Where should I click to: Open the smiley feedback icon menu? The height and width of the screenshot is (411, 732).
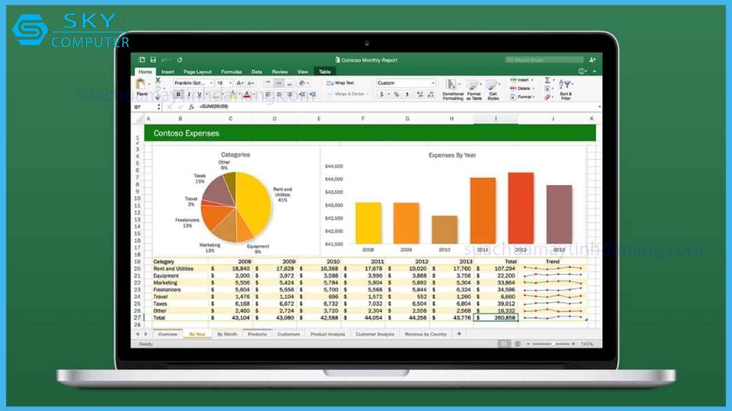click(x=582, y=71)
